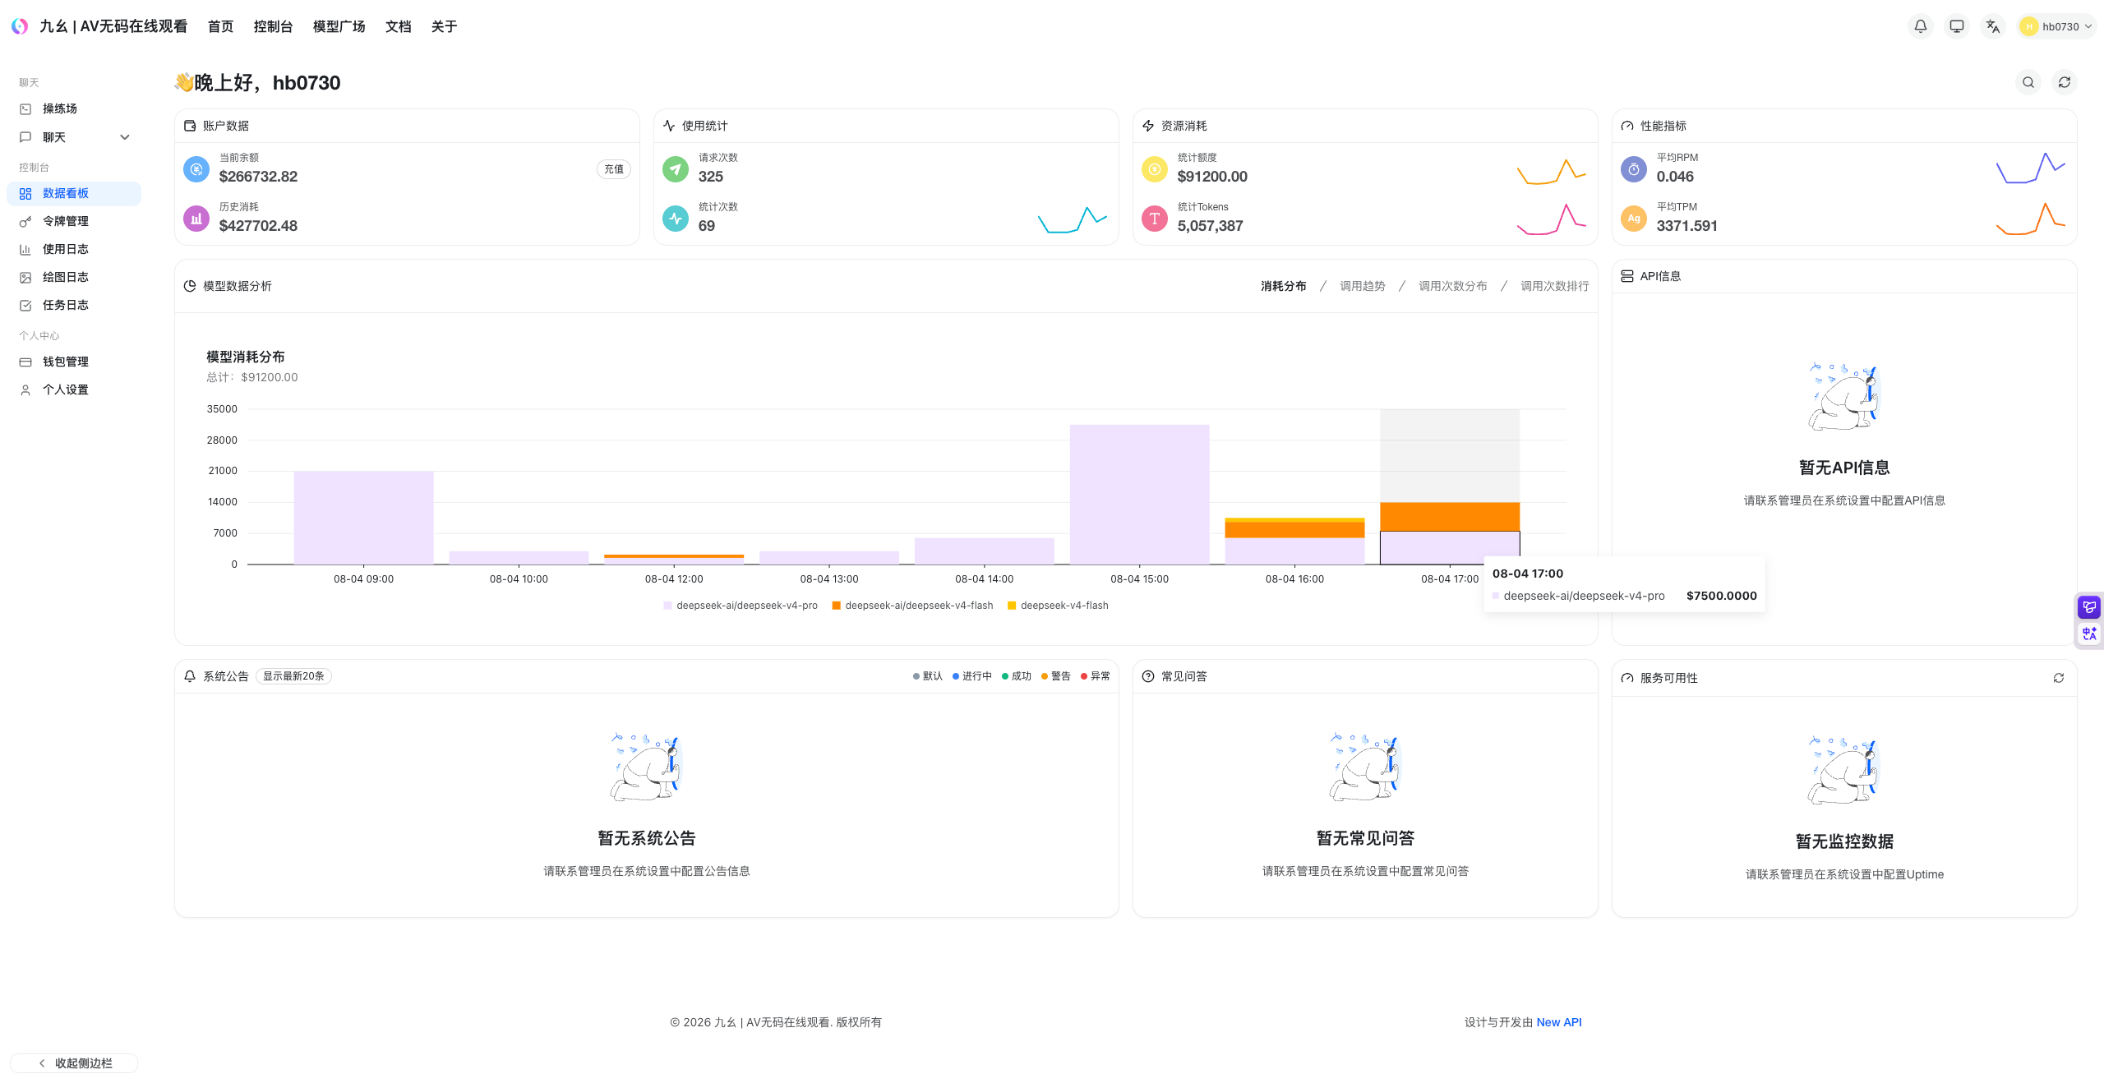Open the New API footer link

tap(1559, 1022)
